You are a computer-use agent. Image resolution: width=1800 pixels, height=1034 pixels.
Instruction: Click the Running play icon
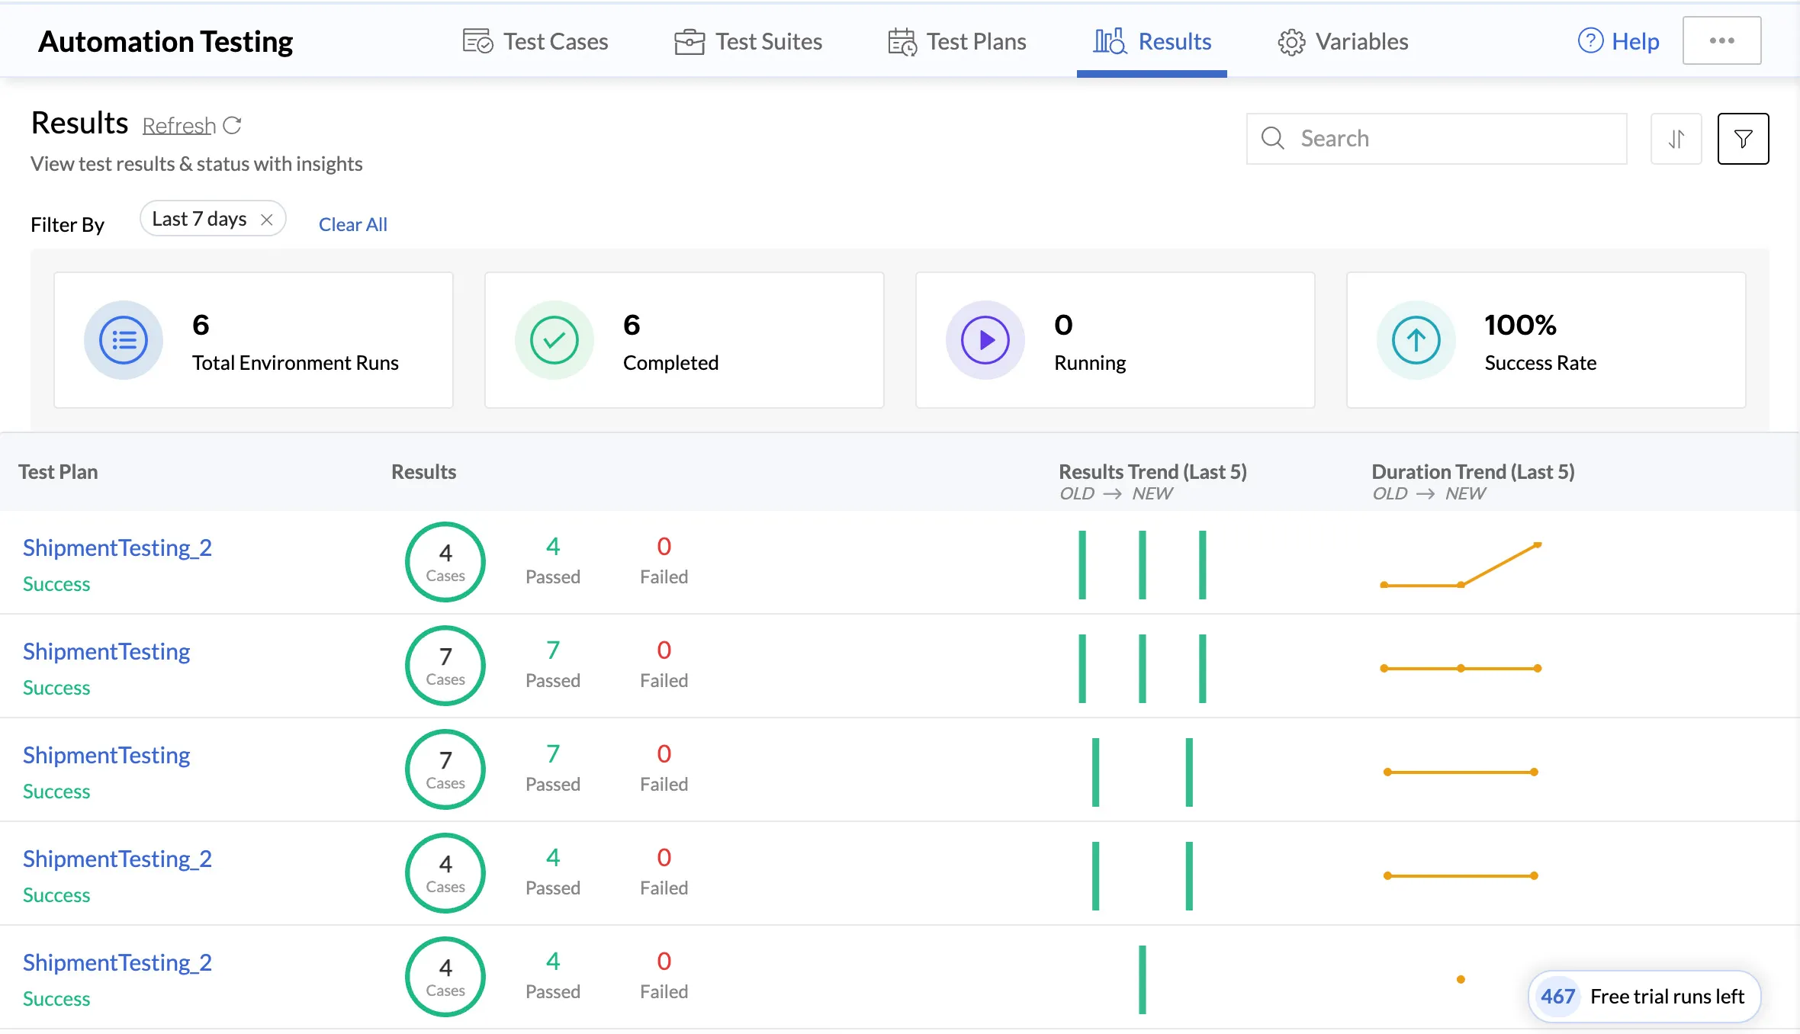tap(985, 340)
